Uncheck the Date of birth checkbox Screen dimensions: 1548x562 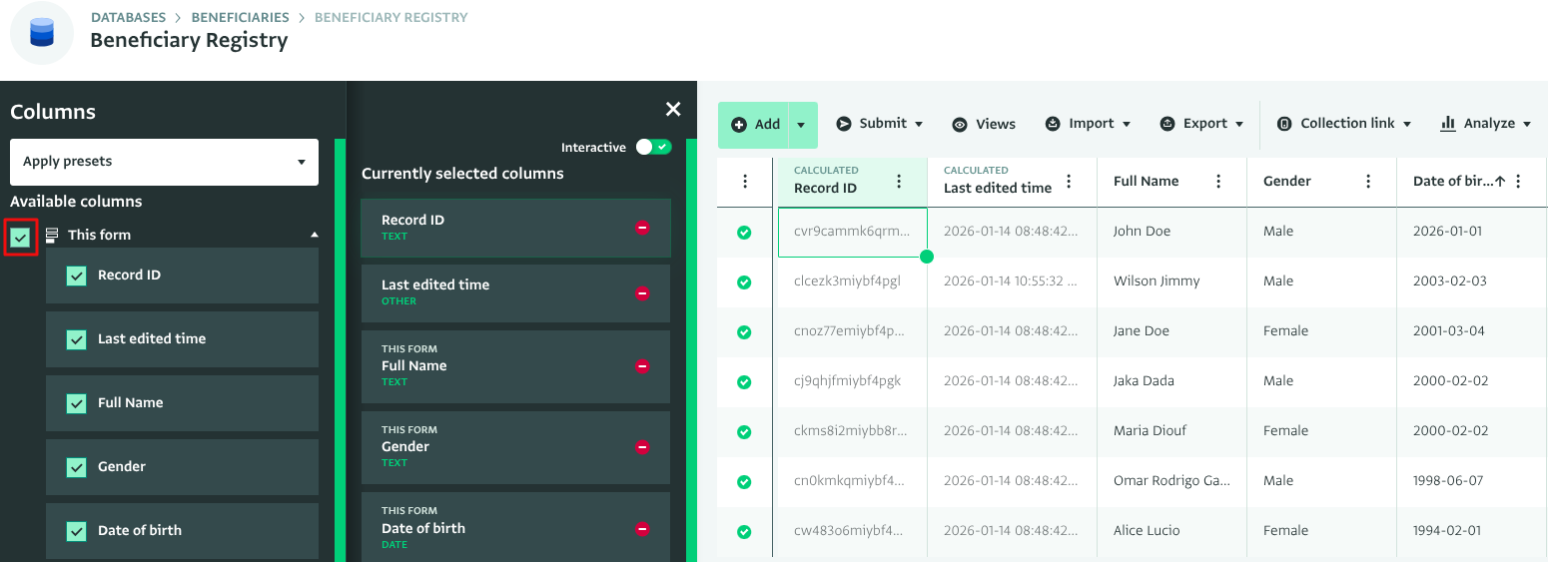[x=77, y=531]
